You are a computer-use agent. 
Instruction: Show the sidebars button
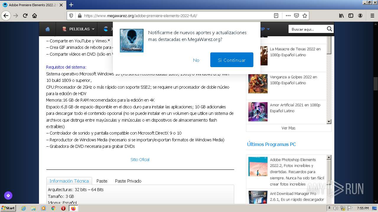click(x=351, y=16)
